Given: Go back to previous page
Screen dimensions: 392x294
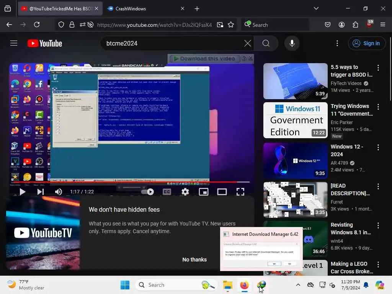Looking at the screenshot, I should pyautogui.click(x=9, y=24).
